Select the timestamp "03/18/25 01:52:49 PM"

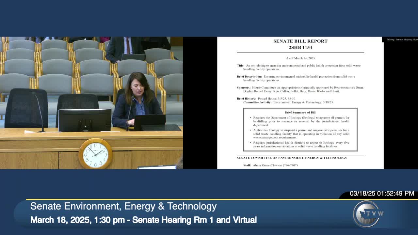382,194
